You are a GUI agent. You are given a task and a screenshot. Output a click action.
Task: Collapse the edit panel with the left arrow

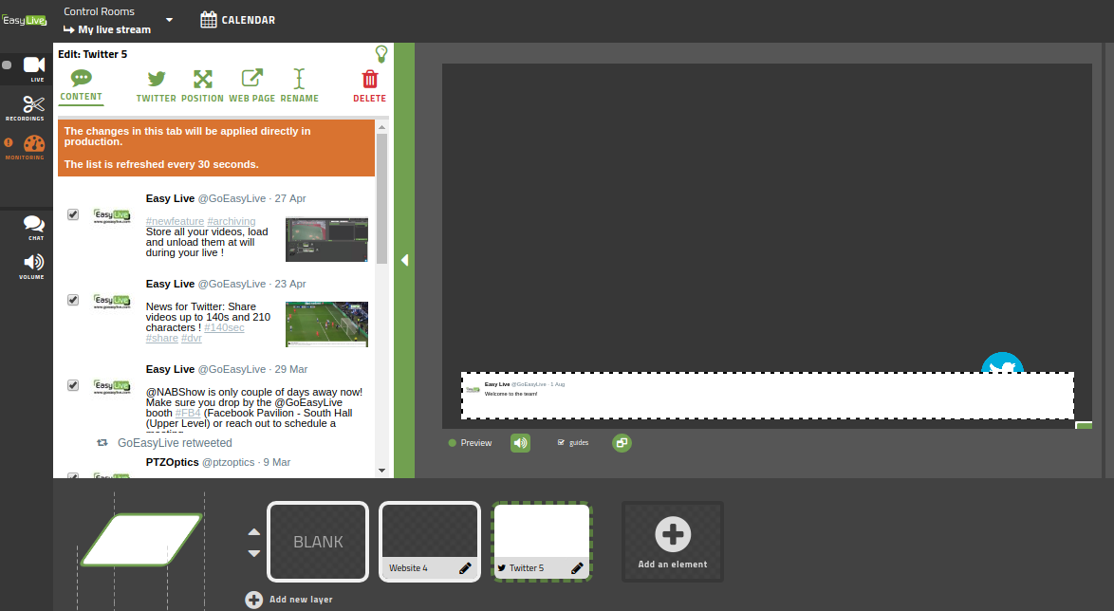pos(405,260)
